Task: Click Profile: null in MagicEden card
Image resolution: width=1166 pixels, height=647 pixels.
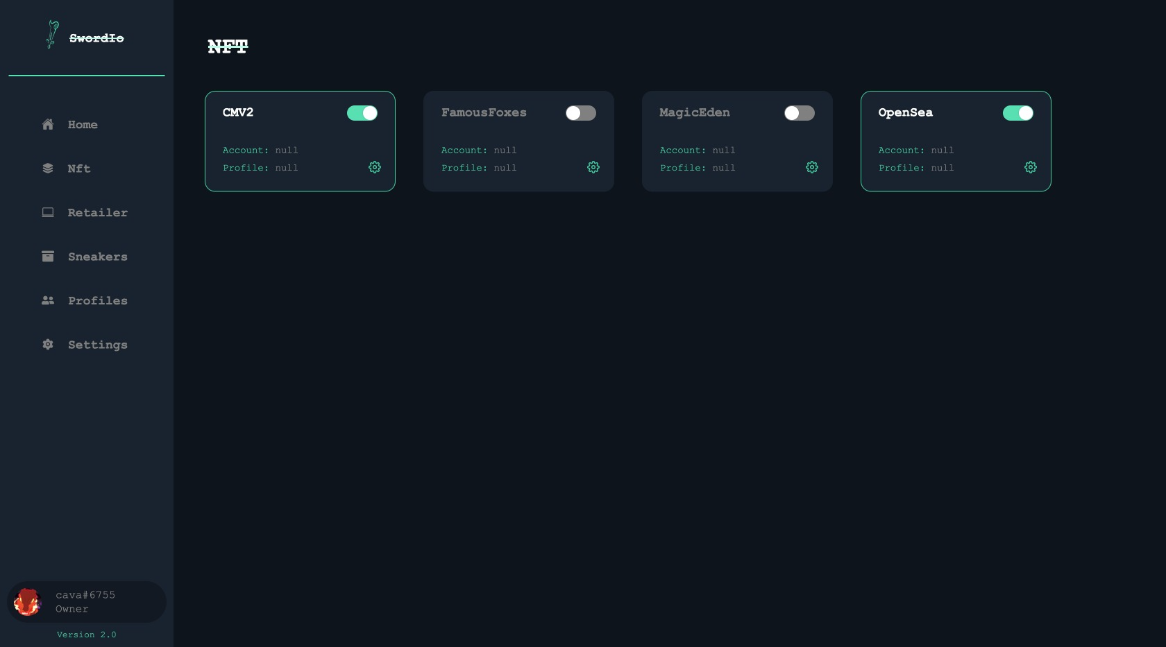Action: 698,168
